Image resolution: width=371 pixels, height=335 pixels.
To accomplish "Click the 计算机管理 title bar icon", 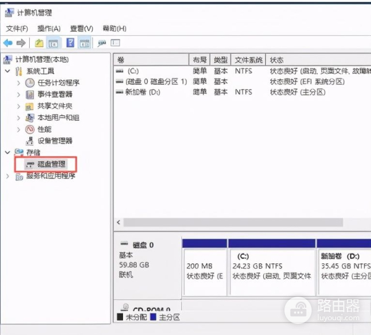I will pyautogui.click(x=9, y=12).
